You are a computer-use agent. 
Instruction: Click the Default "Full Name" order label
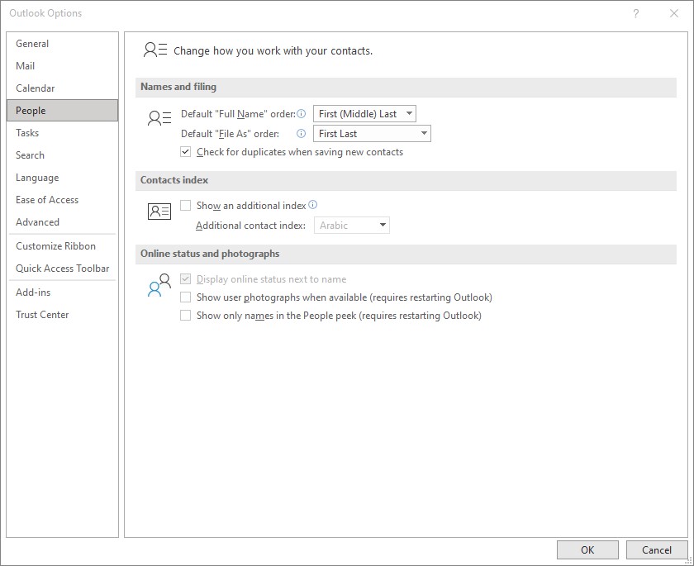[x=238, y=114]
